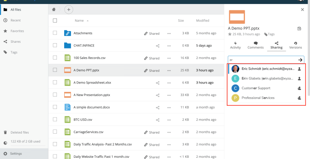Check the 100 Sales Records.csv checkbox
Viewport: 310px width, 159px height.
click(x=55, y=58)
